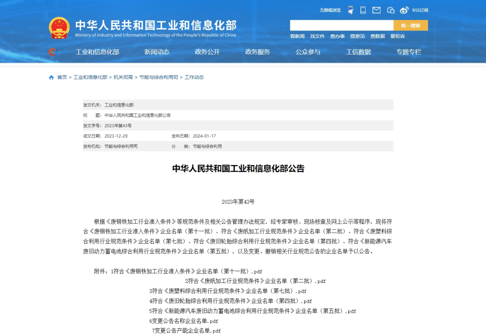Image resolution: width=486 pixels, height=336 pixels.
Task: Click 发布机构 value 节能与综合利用司
Action: [121, 147]
